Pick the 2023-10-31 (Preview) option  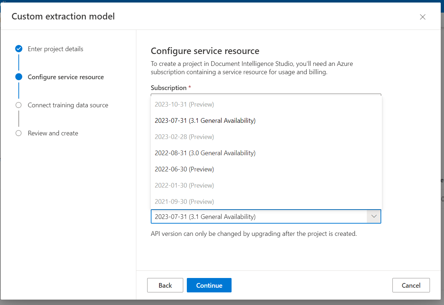pos(184,104)
